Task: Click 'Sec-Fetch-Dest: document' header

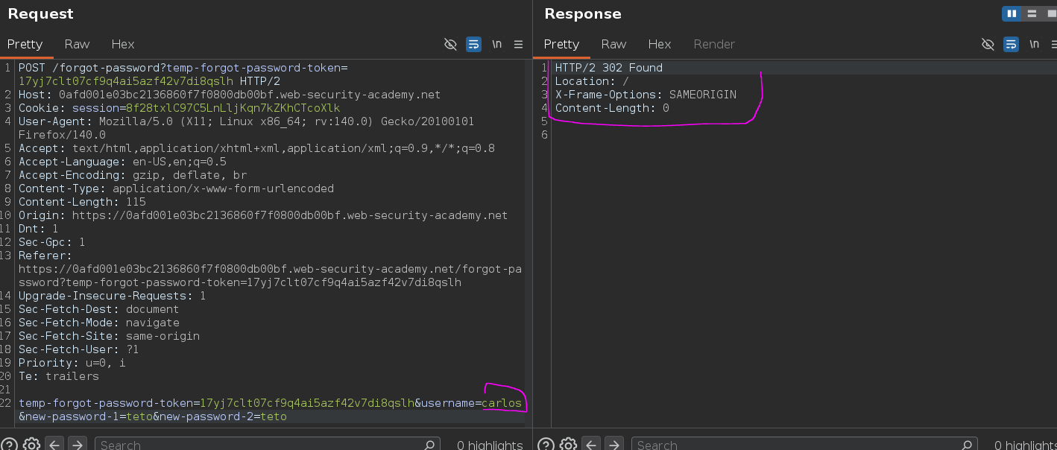Action: click(98, 309)
